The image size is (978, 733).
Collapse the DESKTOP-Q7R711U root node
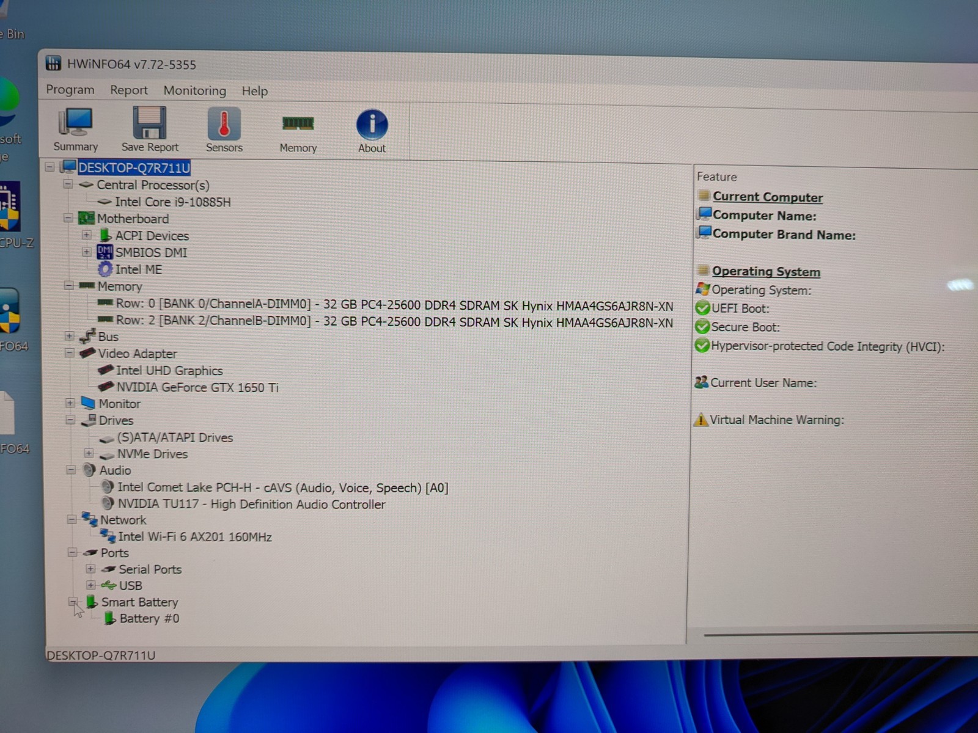[50, 166]
